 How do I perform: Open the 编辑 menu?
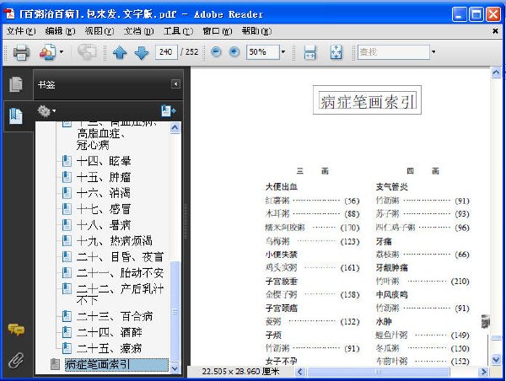pyautogui.click(x=60, y=31)
